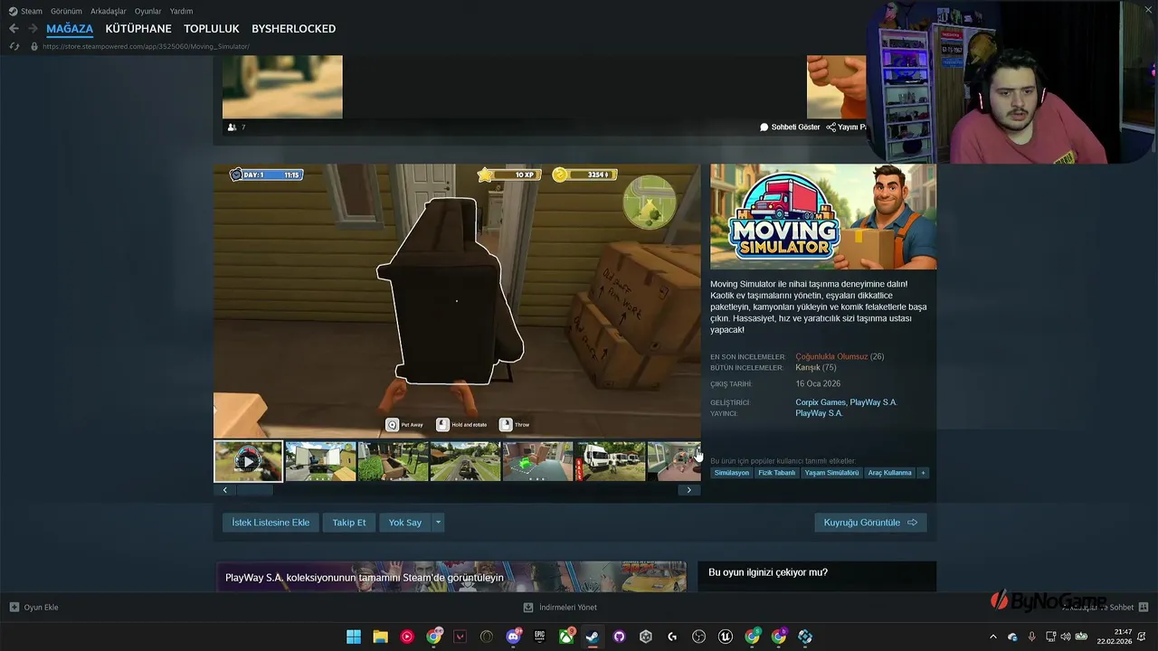Switch to the MAĞAZA tab
Image resolution: width=1158 pixels, height=651 pixels.
click(x=70, y=29)
